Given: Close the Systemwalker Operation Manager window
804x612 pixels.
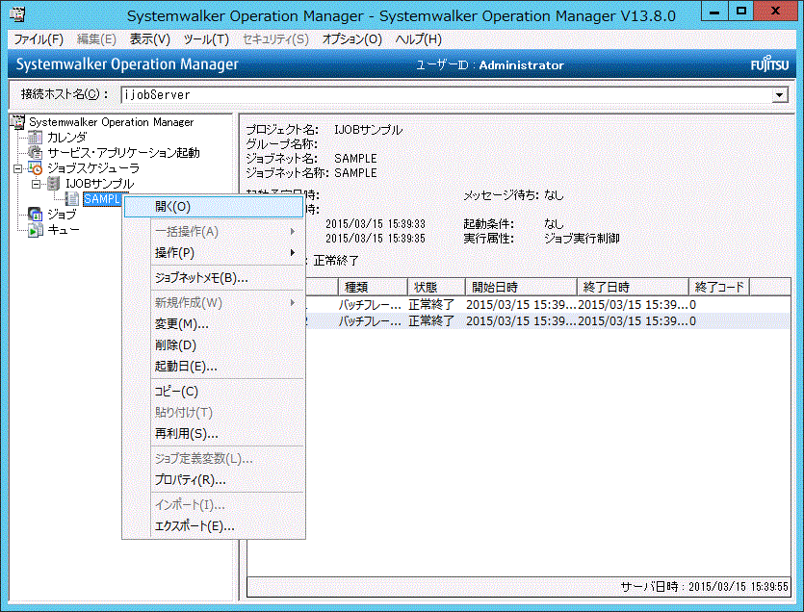Looking at the screenshot, I should pos(775,12).
